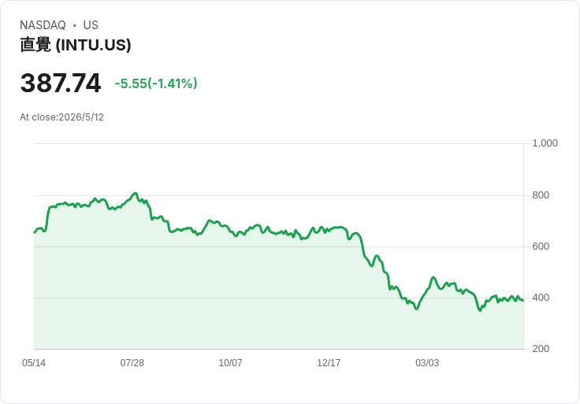
Task: Click the chart line's leftmost starting point
Action: pos(35,232)
